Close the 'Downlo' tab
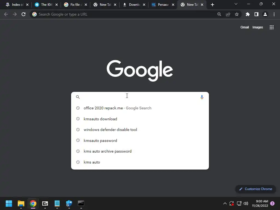This screenshot has width=280, height=210. pos(144,5)
